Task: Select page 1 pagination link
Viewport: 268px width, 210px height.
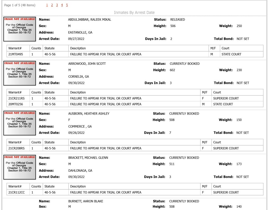Action: coord(47,5)
